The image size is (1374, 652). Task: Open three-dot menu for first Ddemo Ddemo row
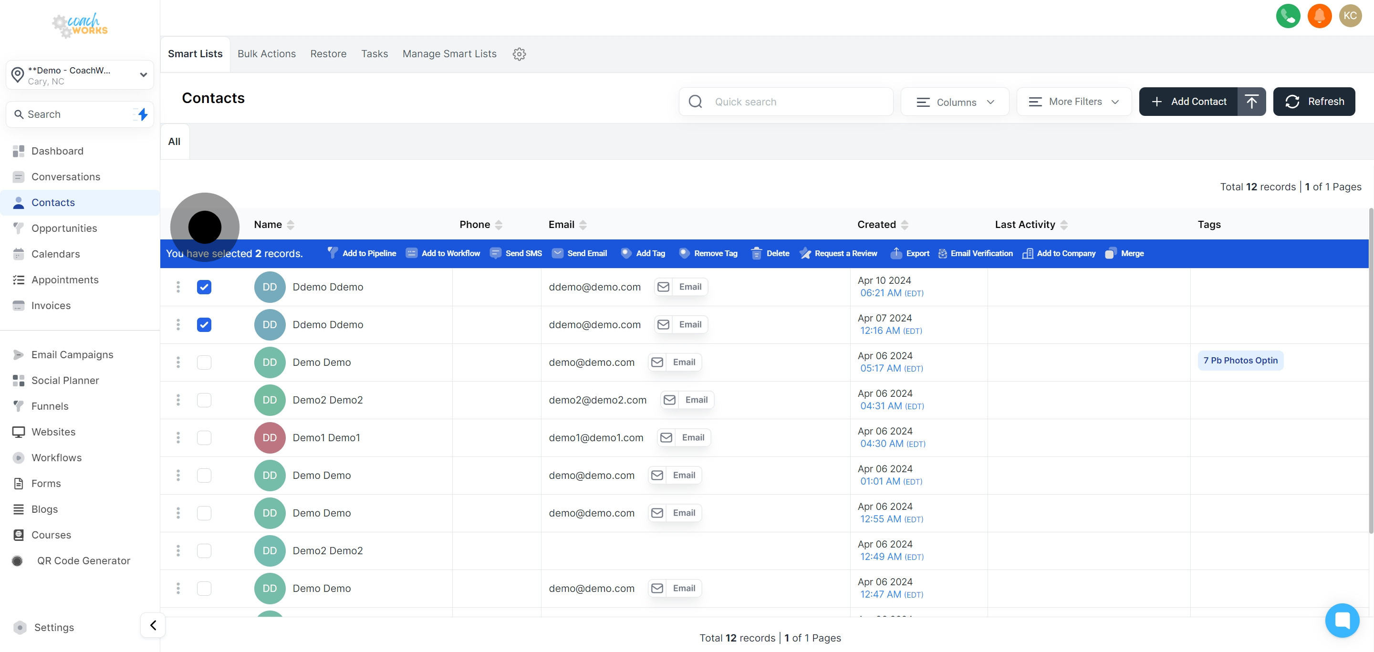pyautogui.click(x=178, y=287)
